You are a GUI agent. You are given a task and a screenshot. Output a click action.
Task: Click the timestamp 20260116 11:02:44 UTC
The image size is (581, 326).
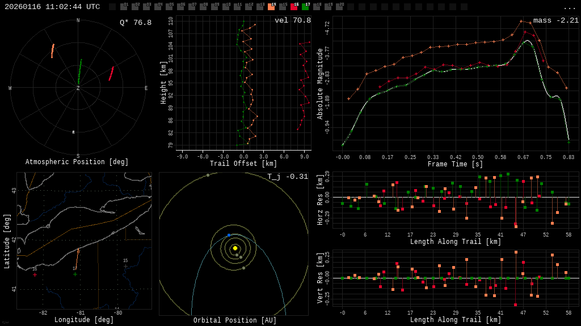(52, 7)
